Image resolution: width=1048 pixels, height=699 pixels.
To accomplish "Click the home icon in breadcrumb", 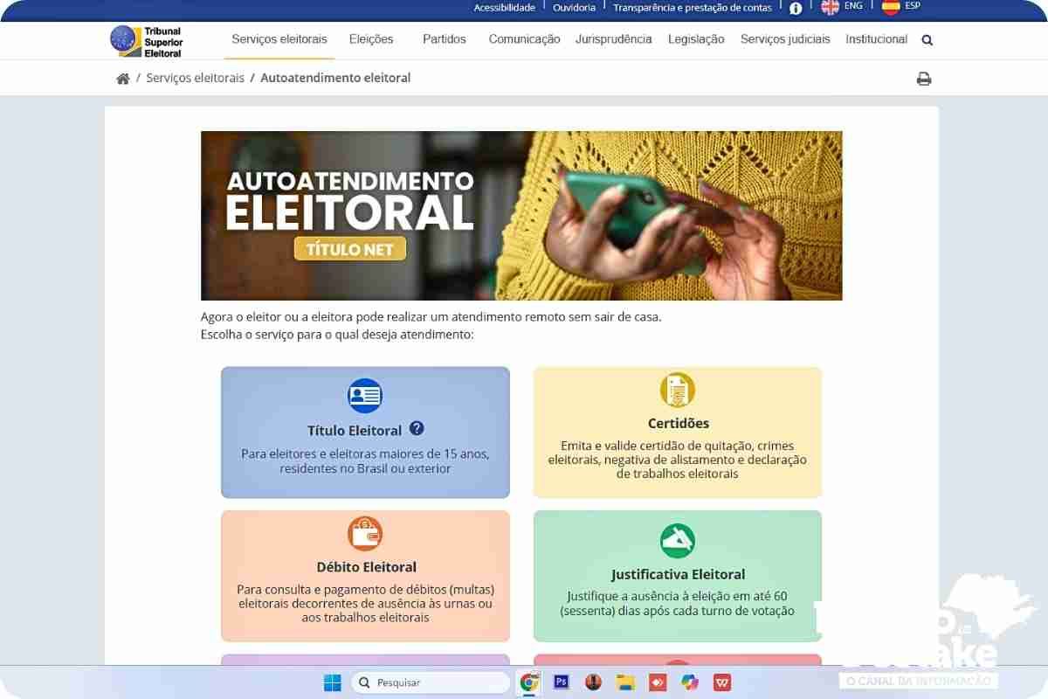I will pyautogui.click(x=123, y=79).
